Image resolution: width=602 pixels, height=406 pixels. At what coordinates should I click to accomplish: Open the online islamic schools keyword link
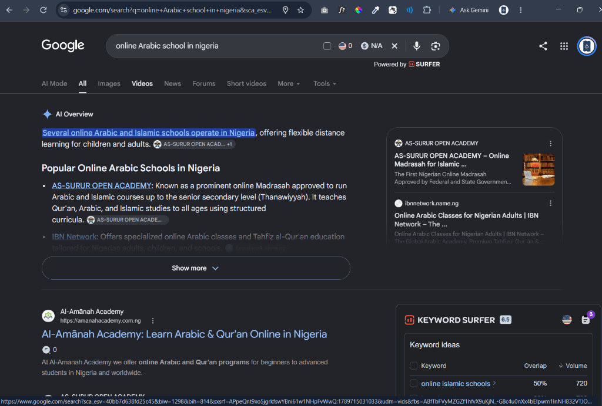point(456,383)
